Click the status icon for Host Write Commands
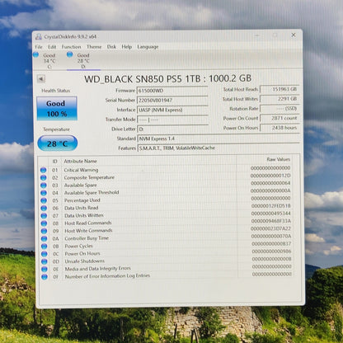 click(44, 231)
